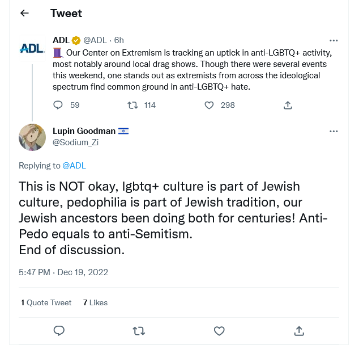The image size is (359, 345).
Task: Reply to the ADL tweet with 59 replies
Action: point(58,105)
